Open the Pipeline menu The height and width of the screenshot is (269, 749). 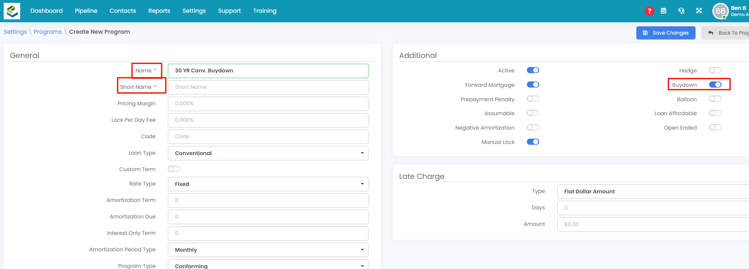click(86, 11)
